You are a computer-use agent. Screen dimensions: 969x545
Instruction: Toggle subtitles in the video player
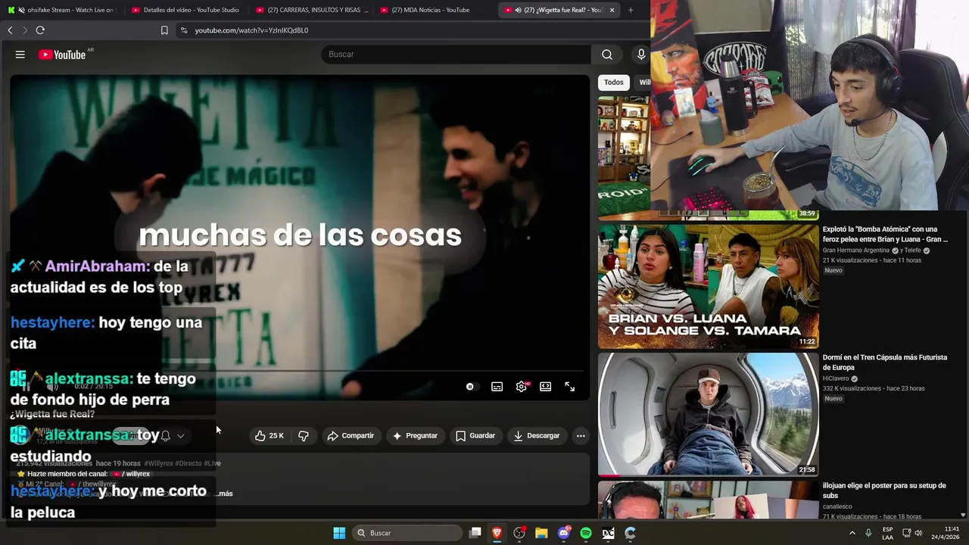[x=497, y=387]
